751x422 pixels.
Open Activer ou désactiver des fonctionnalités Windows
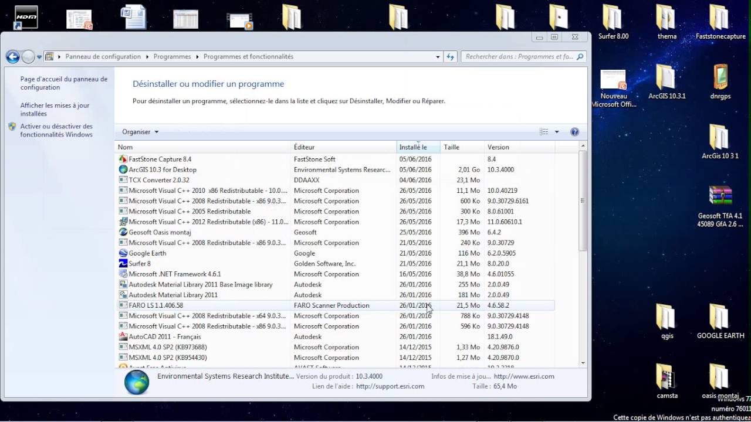56,130
